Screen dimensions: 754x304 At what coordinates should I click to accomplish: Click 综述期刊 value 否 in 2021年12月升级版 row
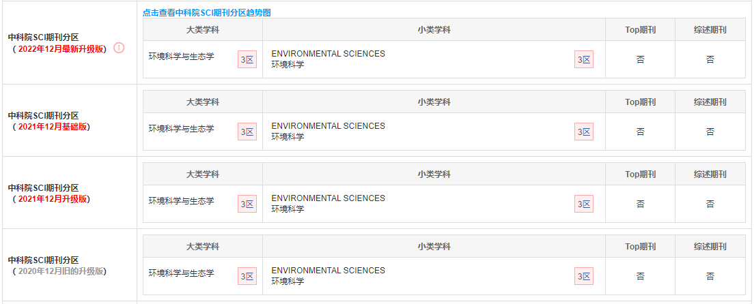pos(710,204)
